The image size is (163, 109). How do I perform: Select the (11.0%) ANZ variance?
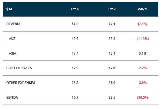coord(143,39)
